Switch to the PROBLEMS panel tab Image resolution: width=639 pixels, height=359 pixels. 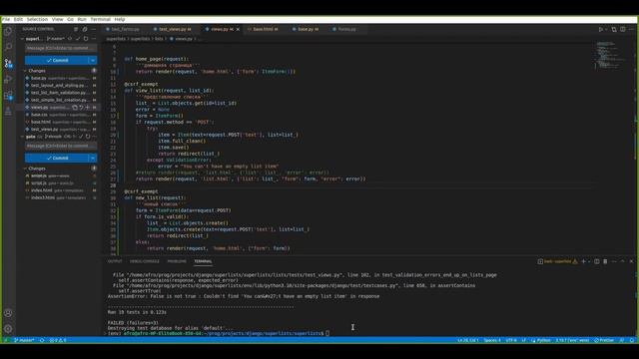point(177,261)
